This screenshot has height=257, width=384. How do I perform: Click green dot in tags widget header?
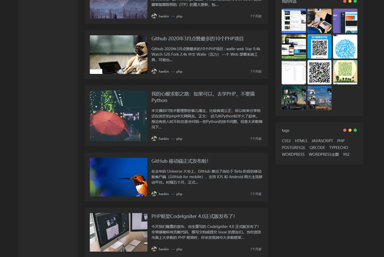[355, 130]
